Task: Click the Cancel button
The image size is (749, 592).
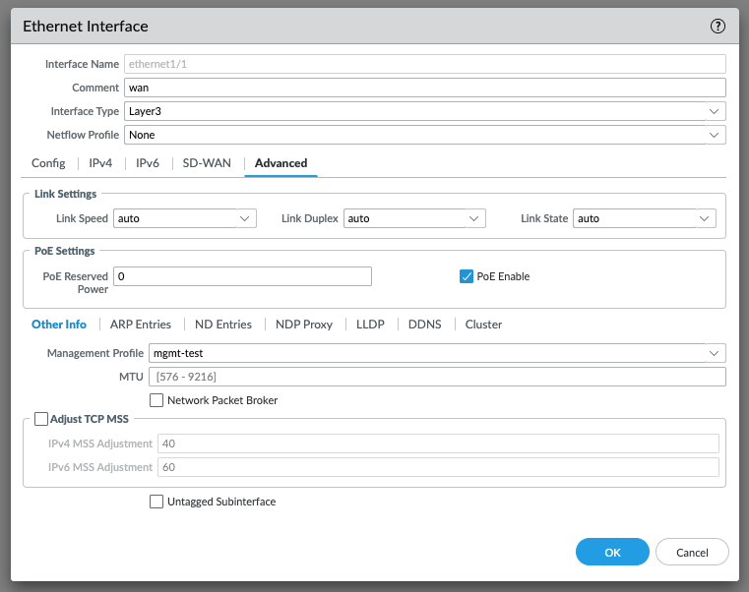Action: (x=692, y=553)
